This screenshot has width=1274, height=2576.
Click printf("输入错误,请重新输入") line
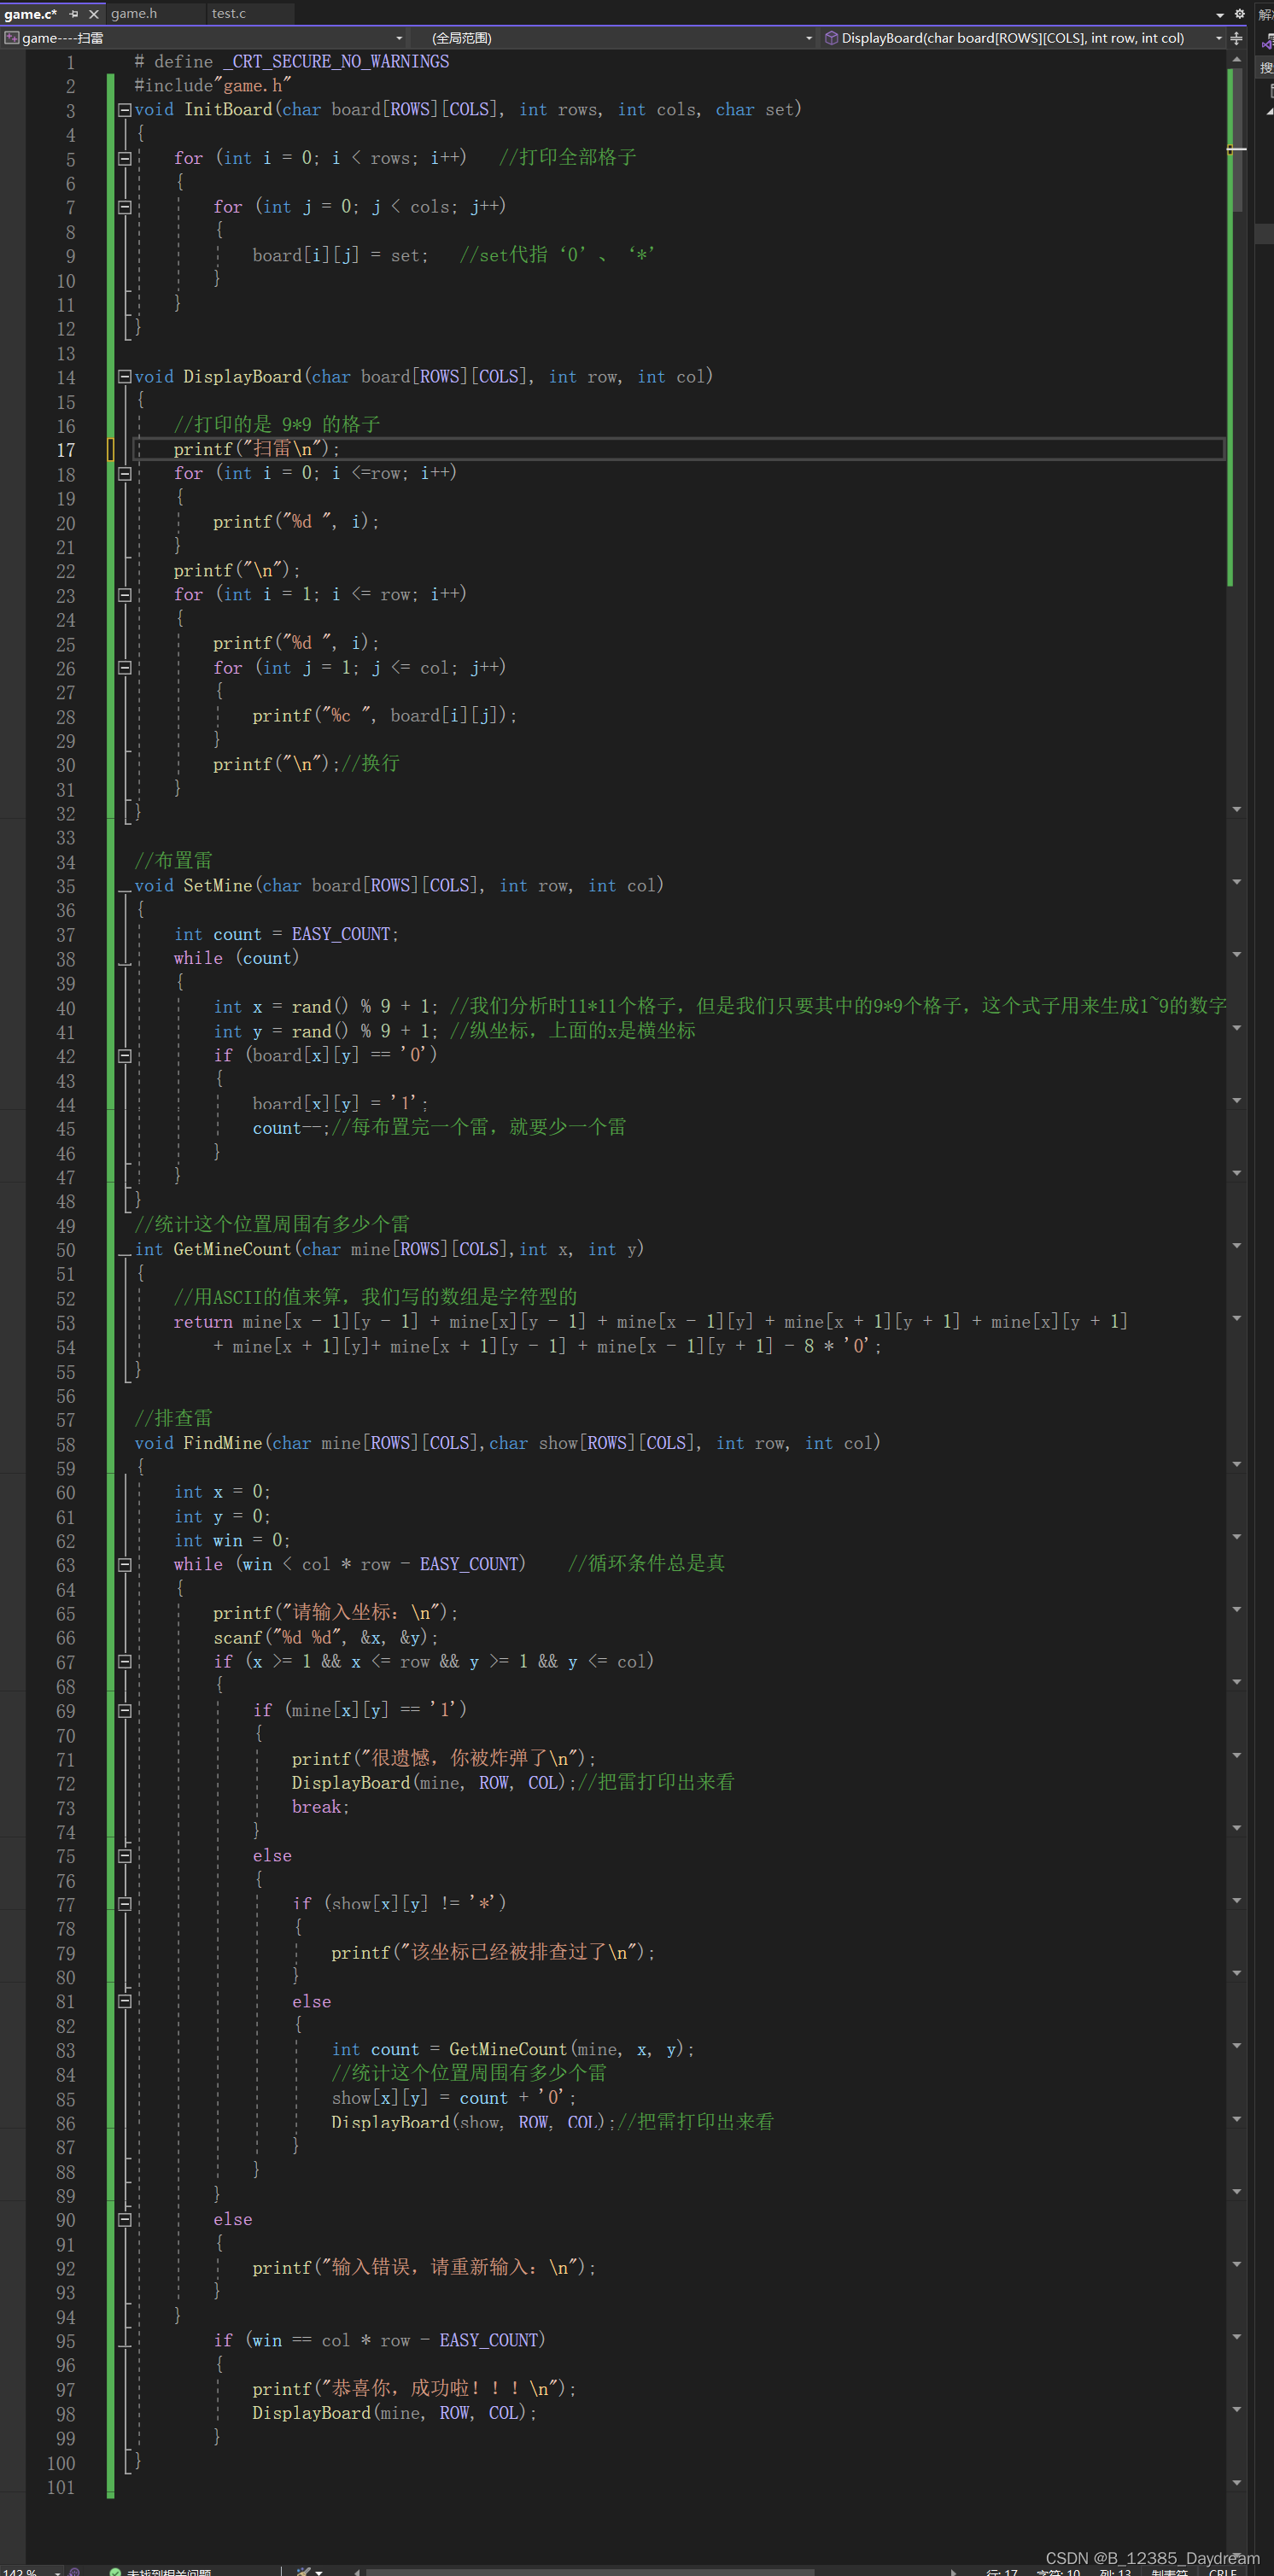point(424,2268)
